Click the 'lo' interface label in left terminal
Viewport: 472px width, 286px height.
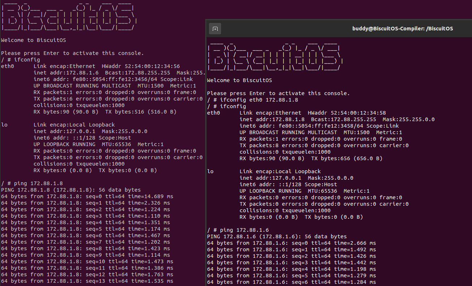[4, 125]
